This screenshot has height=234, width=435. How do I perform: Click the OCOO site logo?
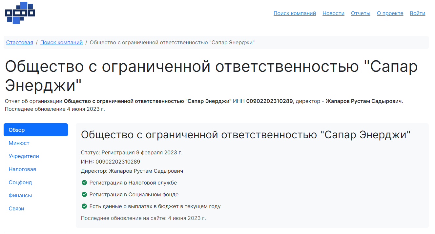(20, 13)
